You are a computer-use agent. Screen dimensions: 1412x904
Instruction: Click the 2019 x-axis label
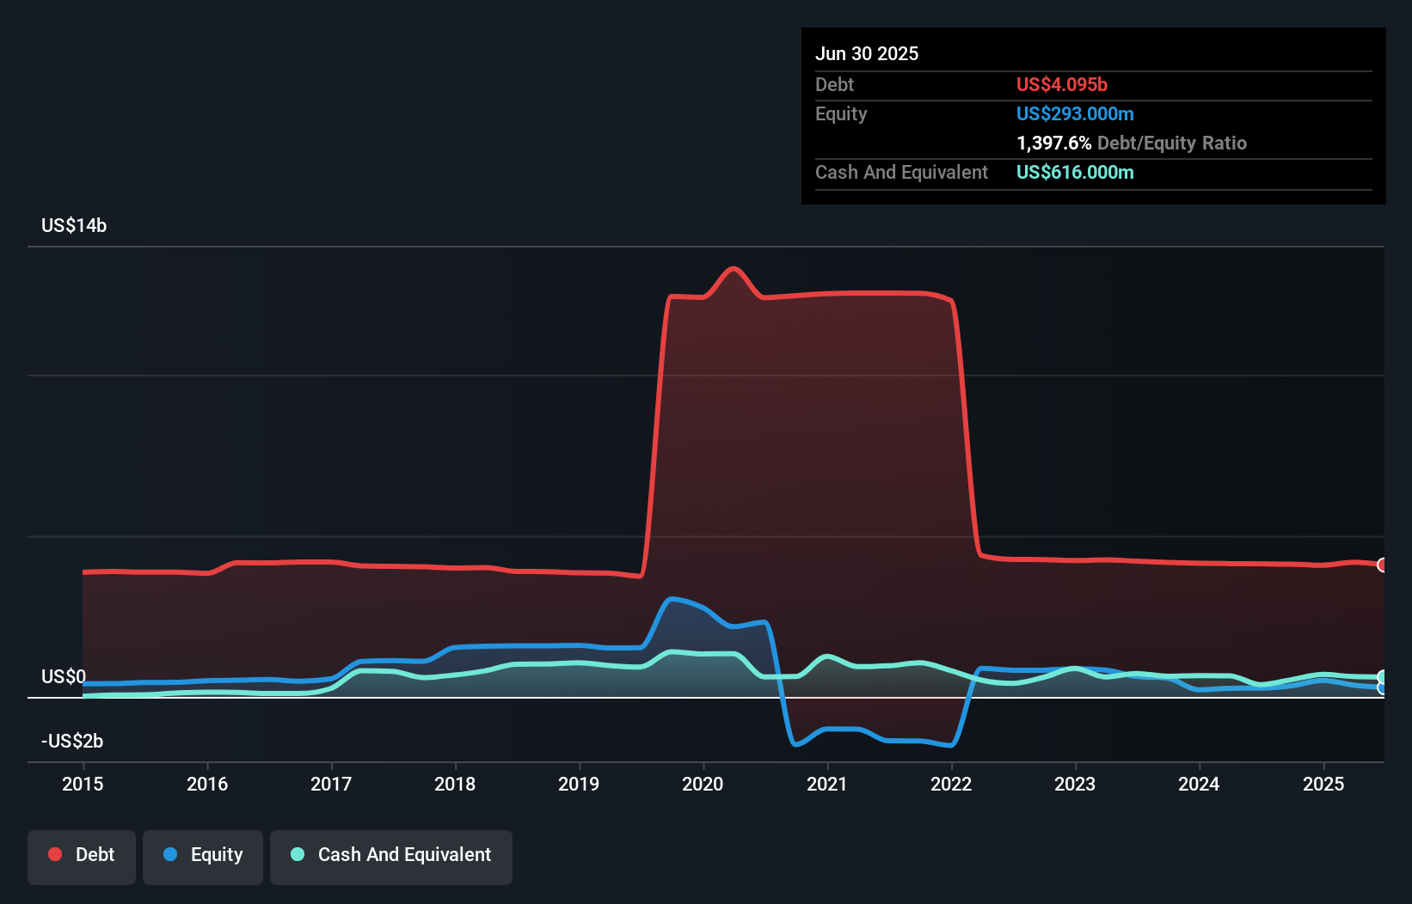[579, 784]
